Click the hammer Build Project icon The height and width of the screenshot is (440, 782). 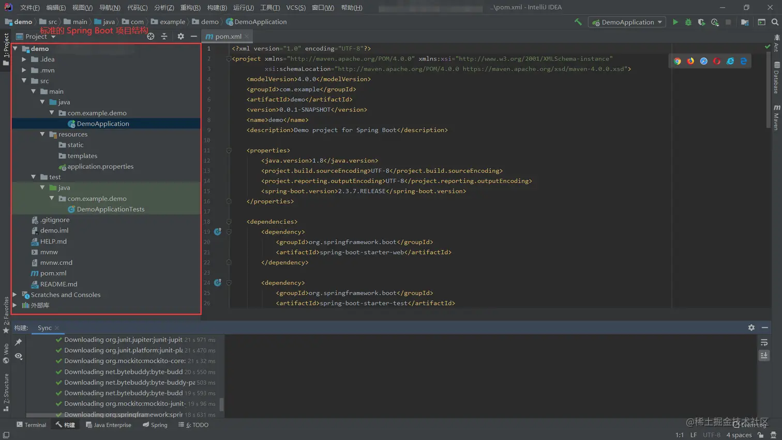click(x=578, y=22)
